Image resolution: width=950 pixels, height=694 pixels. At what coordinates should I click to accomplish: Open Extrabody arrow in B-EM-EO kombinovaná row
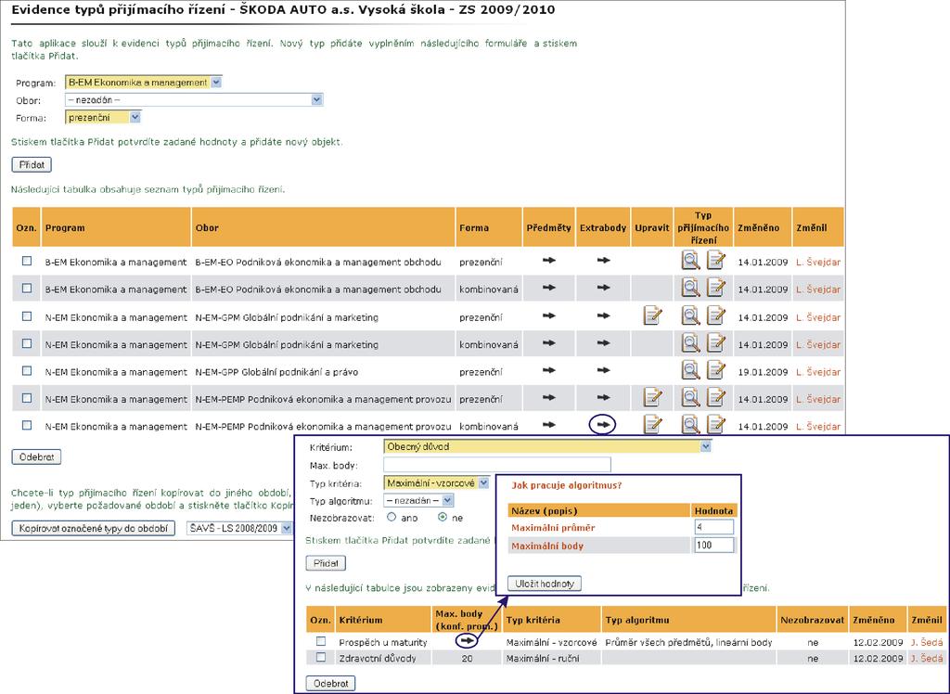click(x=603, y=288)
